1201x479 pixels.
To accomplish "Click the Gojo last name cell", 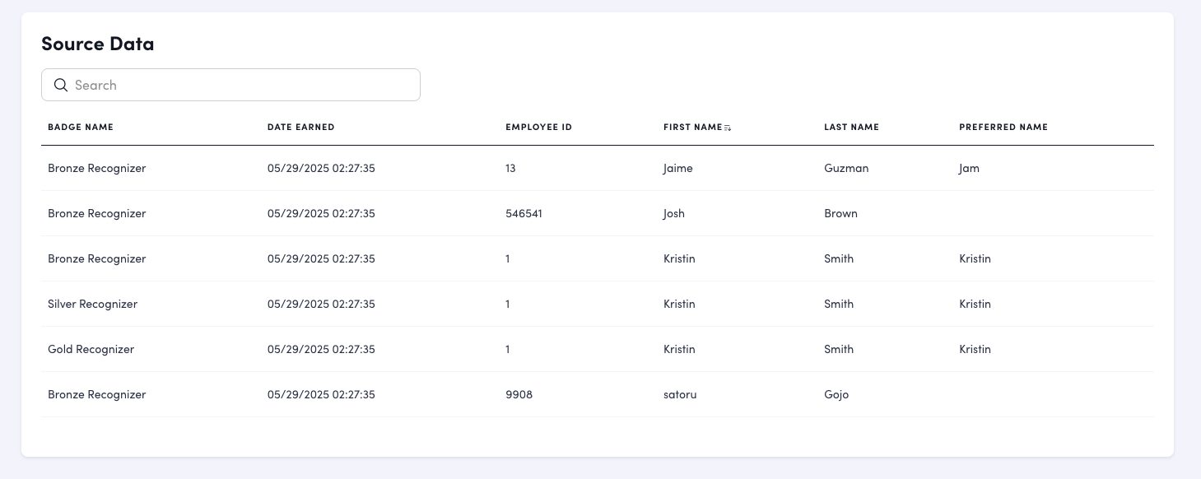I will pyautogui.click(x=836, y=395).
